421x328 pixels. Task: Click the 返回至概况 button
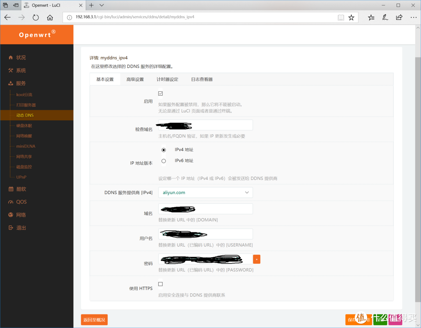(94, 319)
